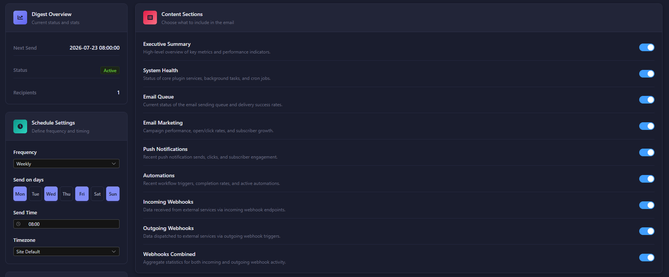Open the Frequency dropdown showing Weekly

tap(66, 164)
